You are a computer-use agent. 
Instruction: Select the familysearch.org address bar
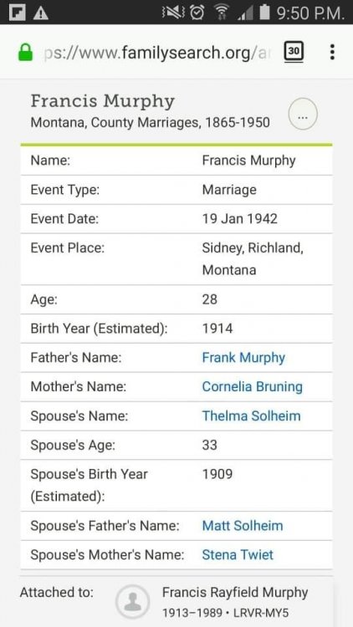pyautogui.click(x=156, y=53)
